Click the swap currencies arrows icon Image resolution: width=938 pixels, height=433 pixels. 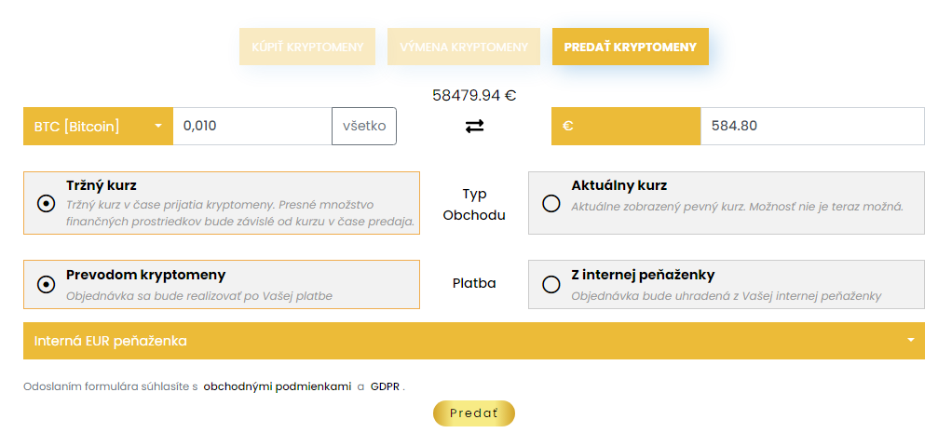474,126
